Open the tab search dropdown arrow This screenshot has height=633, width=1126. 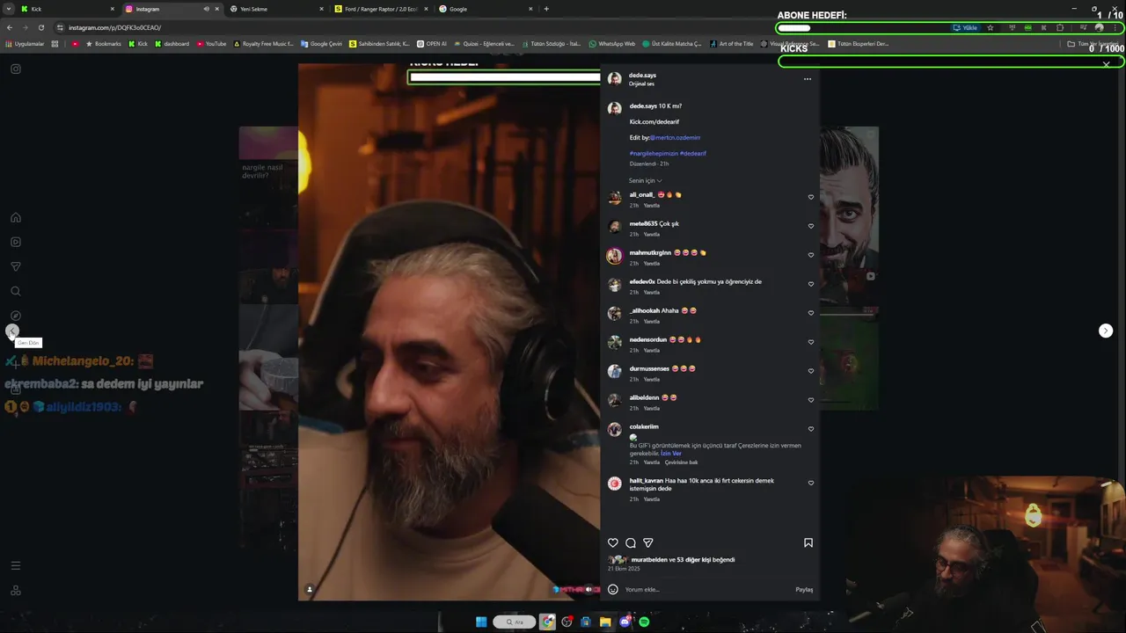coord(9,9)
